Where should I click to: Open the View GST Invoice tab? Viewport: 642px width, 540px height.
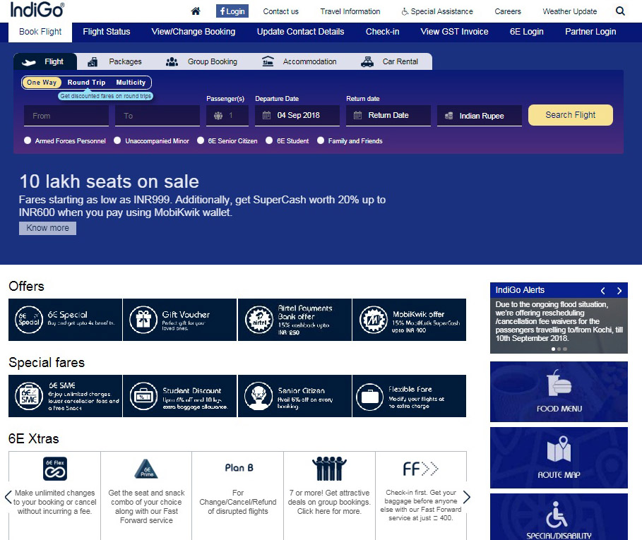[x=454, y=32]
